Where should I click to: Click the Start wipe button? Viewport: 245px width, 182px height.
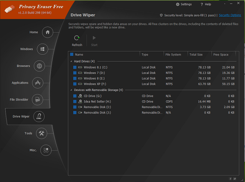point(94,41)
